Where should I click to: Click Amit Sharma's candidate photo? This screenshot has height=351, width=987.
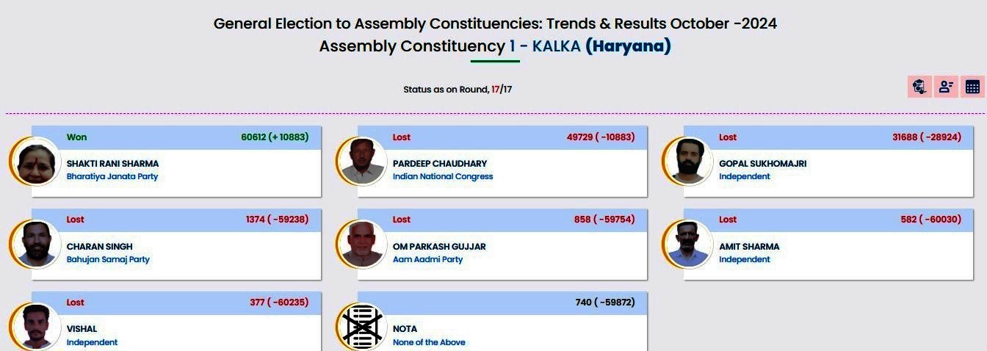click(688, 245)
